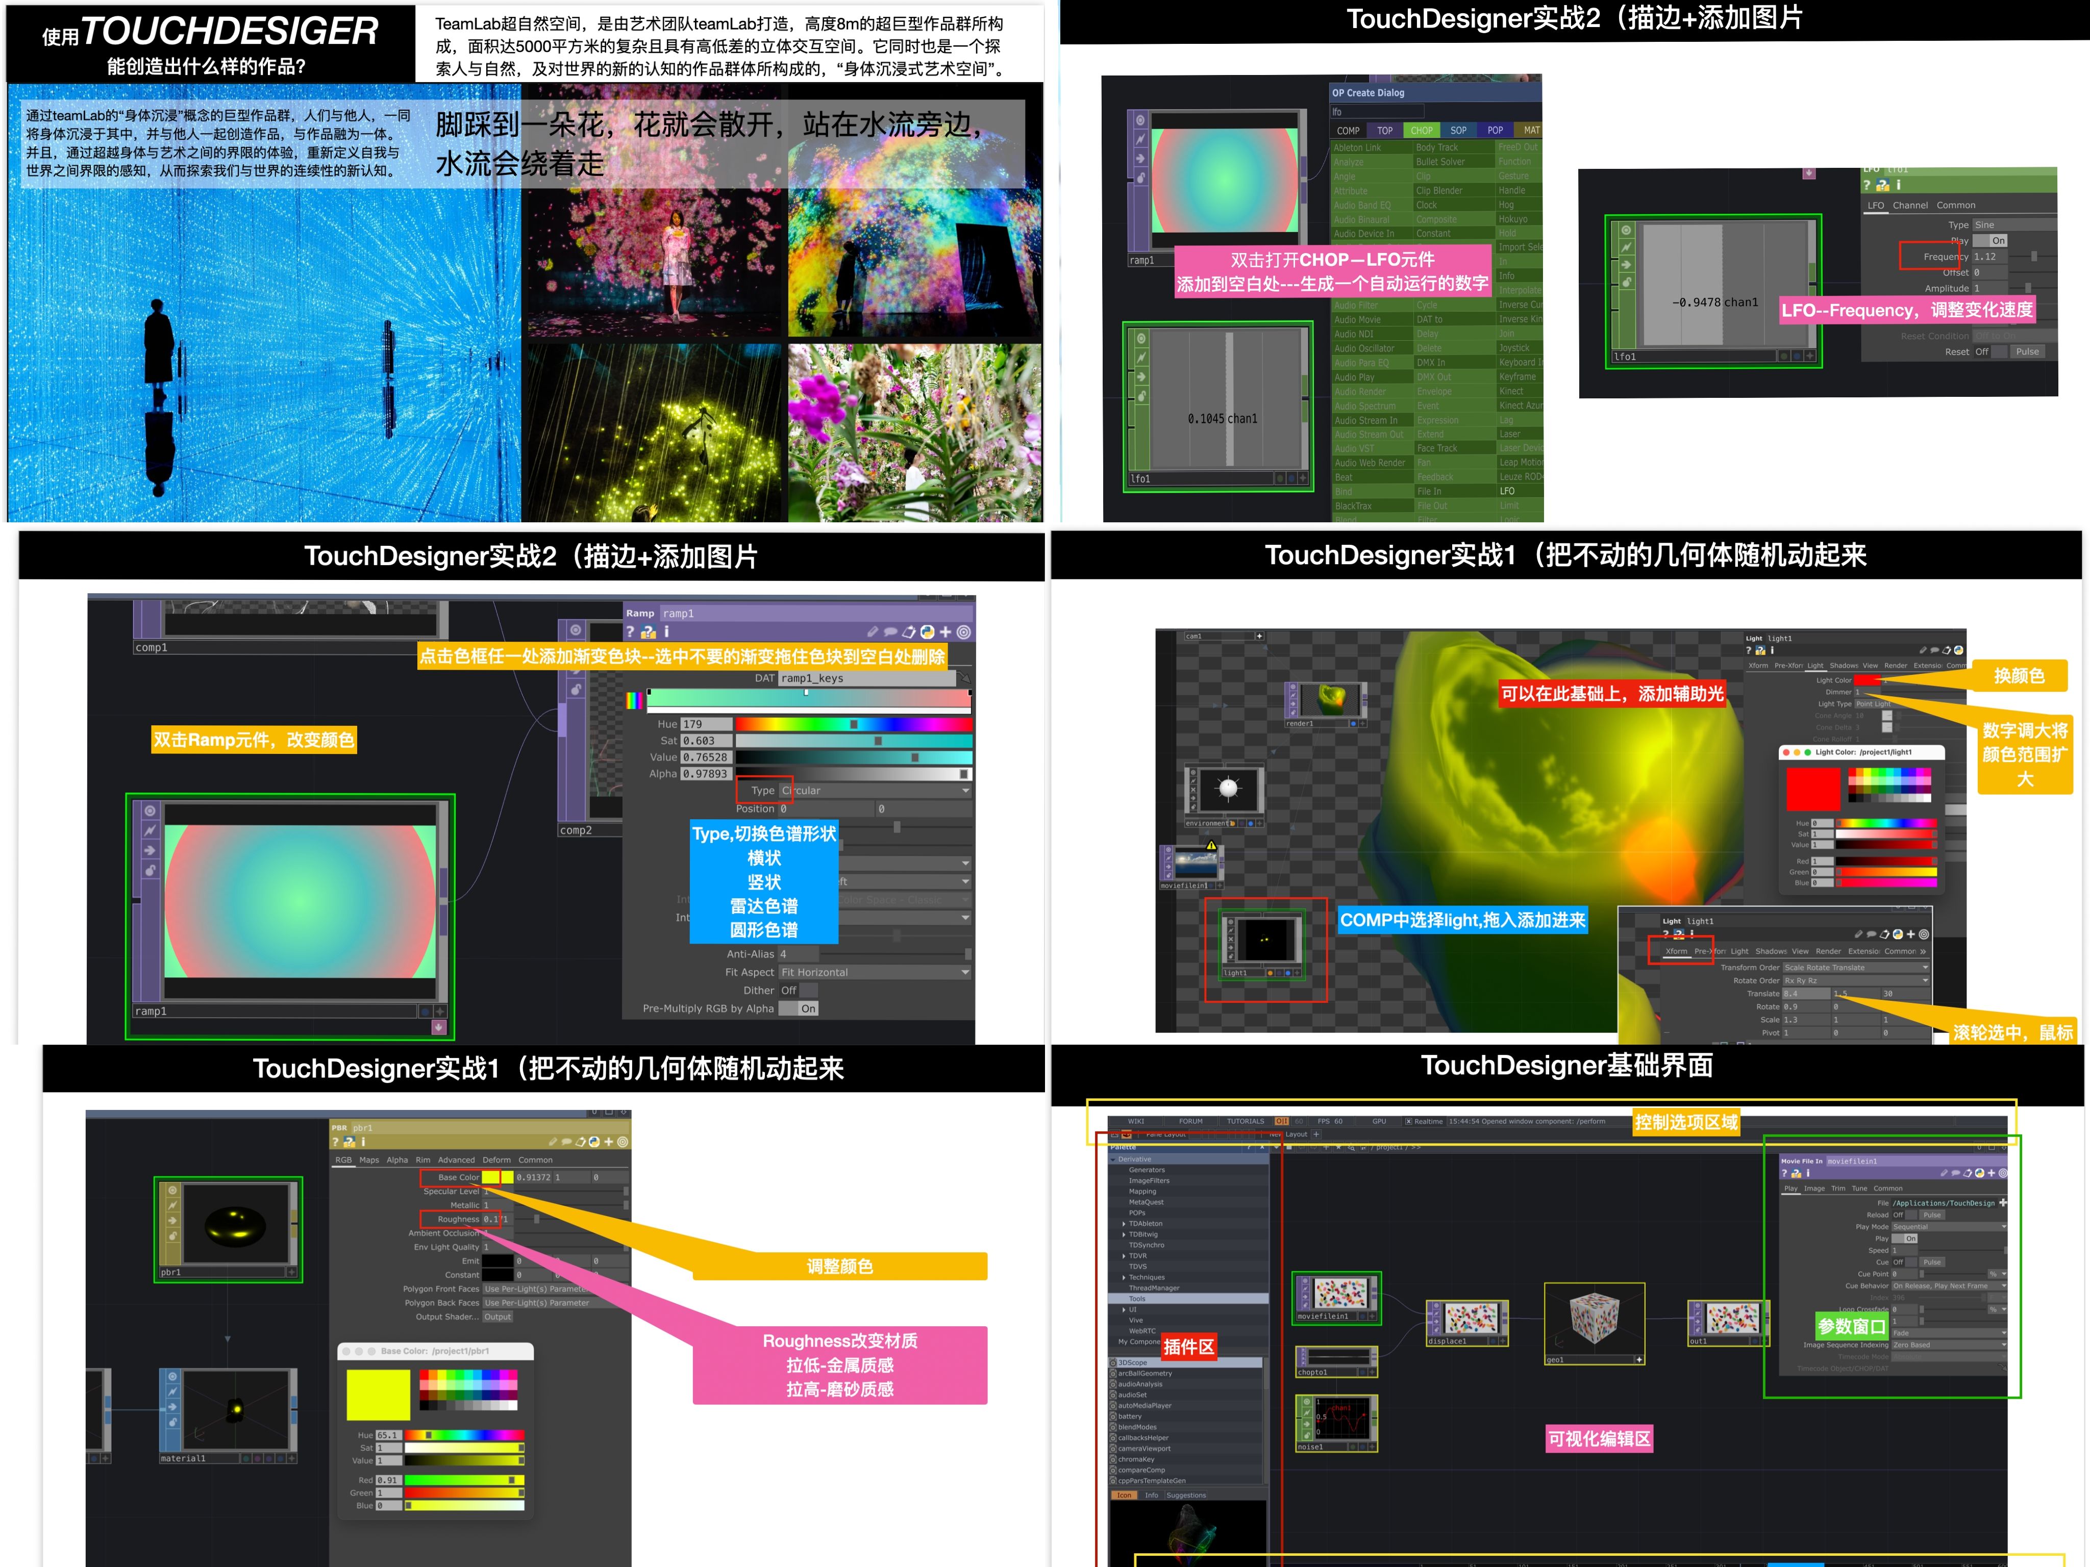Open the Fit Aspect Fit Horizontal dropdown
2090x1567 pixels.
click(875, 972)
